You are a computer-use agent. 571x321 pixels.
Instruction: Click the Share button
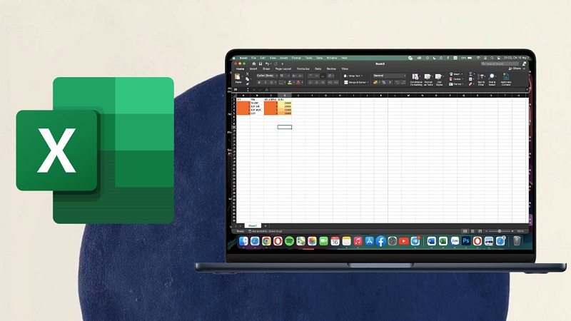(x=514, y=68)
